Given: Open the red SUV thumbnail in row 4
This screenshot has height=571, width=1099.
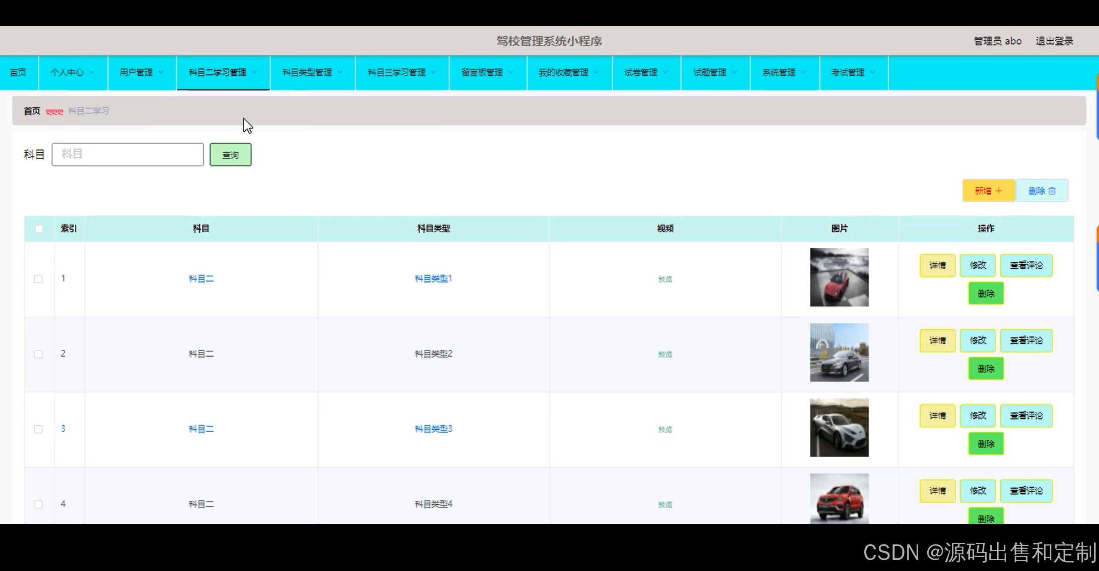Looking at the screenshot, I should point(839,498).
